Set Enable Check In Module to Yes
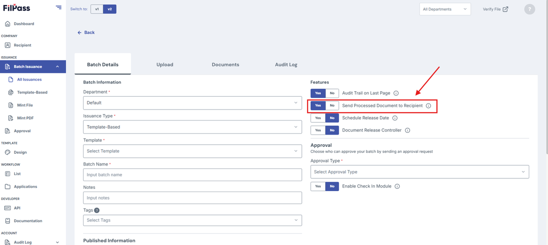The image size is (548, 245). pos(318,186)
